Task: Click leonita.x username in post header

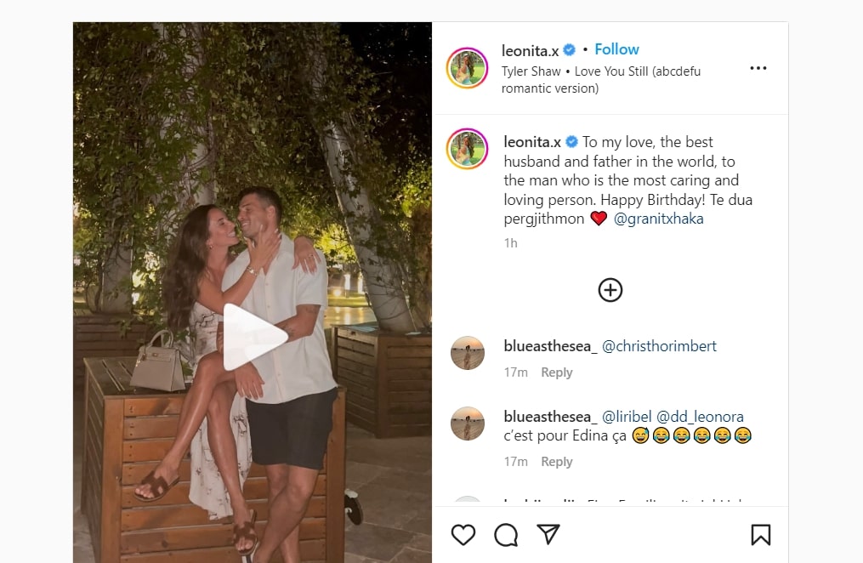Action: (x=531, y=50)
